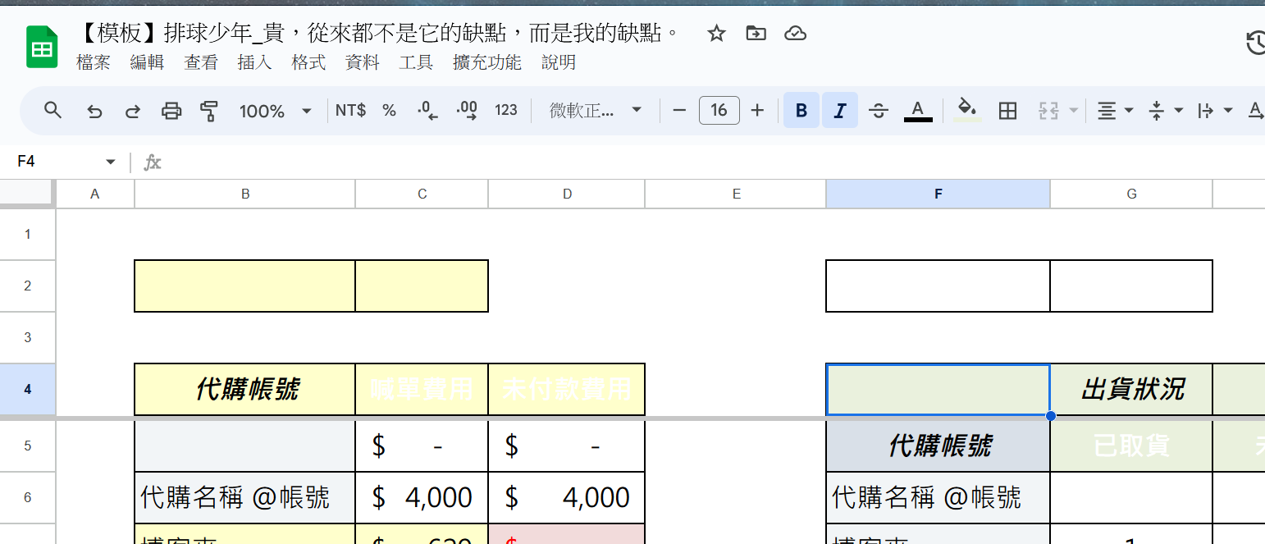The image size is (1265, 544).
Task: Click the move to folder icon
Action: click(x=756, y=34)
